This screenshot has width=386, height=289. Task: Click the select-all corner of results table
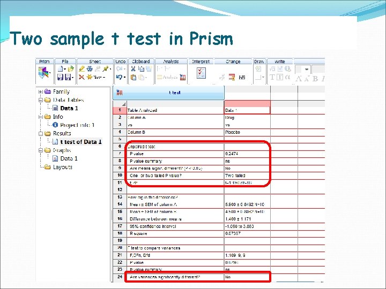click(120, 103)
